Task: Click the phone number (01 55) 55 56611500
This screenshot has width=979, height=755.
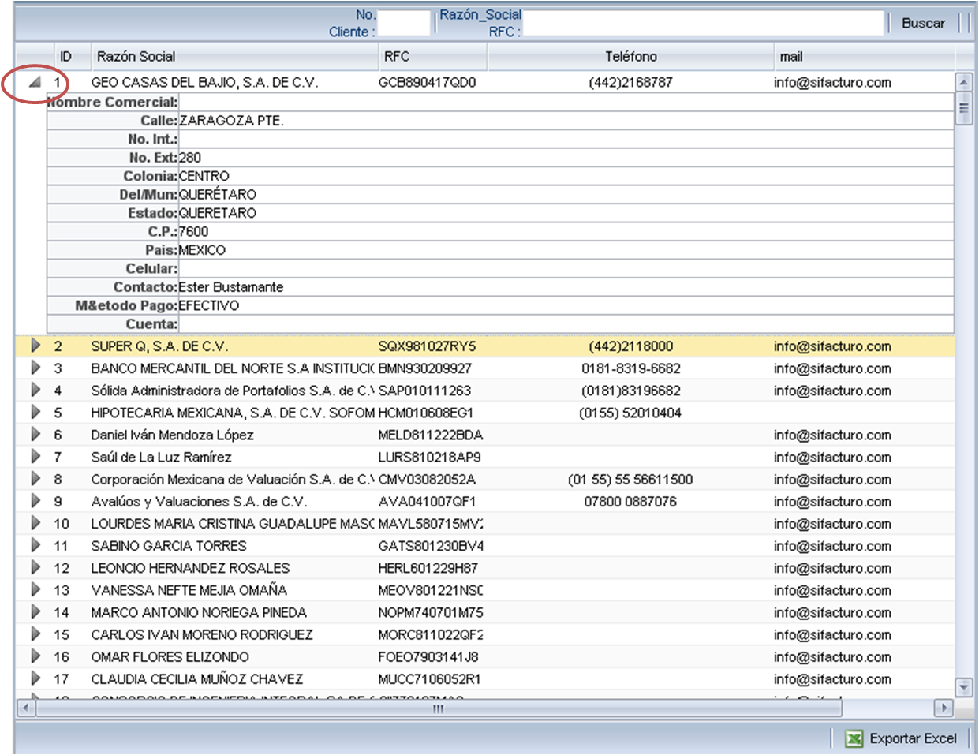Action: click(630, 480)
